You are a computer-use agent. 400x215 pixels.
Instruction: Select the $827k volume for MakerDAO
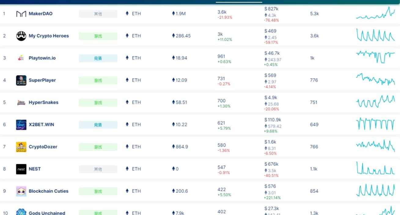coord(271,9)
